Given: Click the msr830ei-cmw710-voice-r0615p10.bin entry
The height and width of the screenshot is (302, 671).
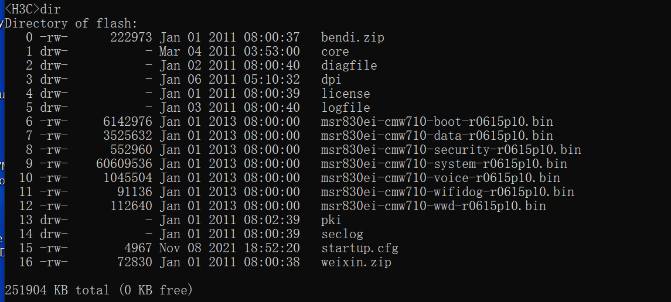Looking at the screenshot, I should tap(441, 179).
